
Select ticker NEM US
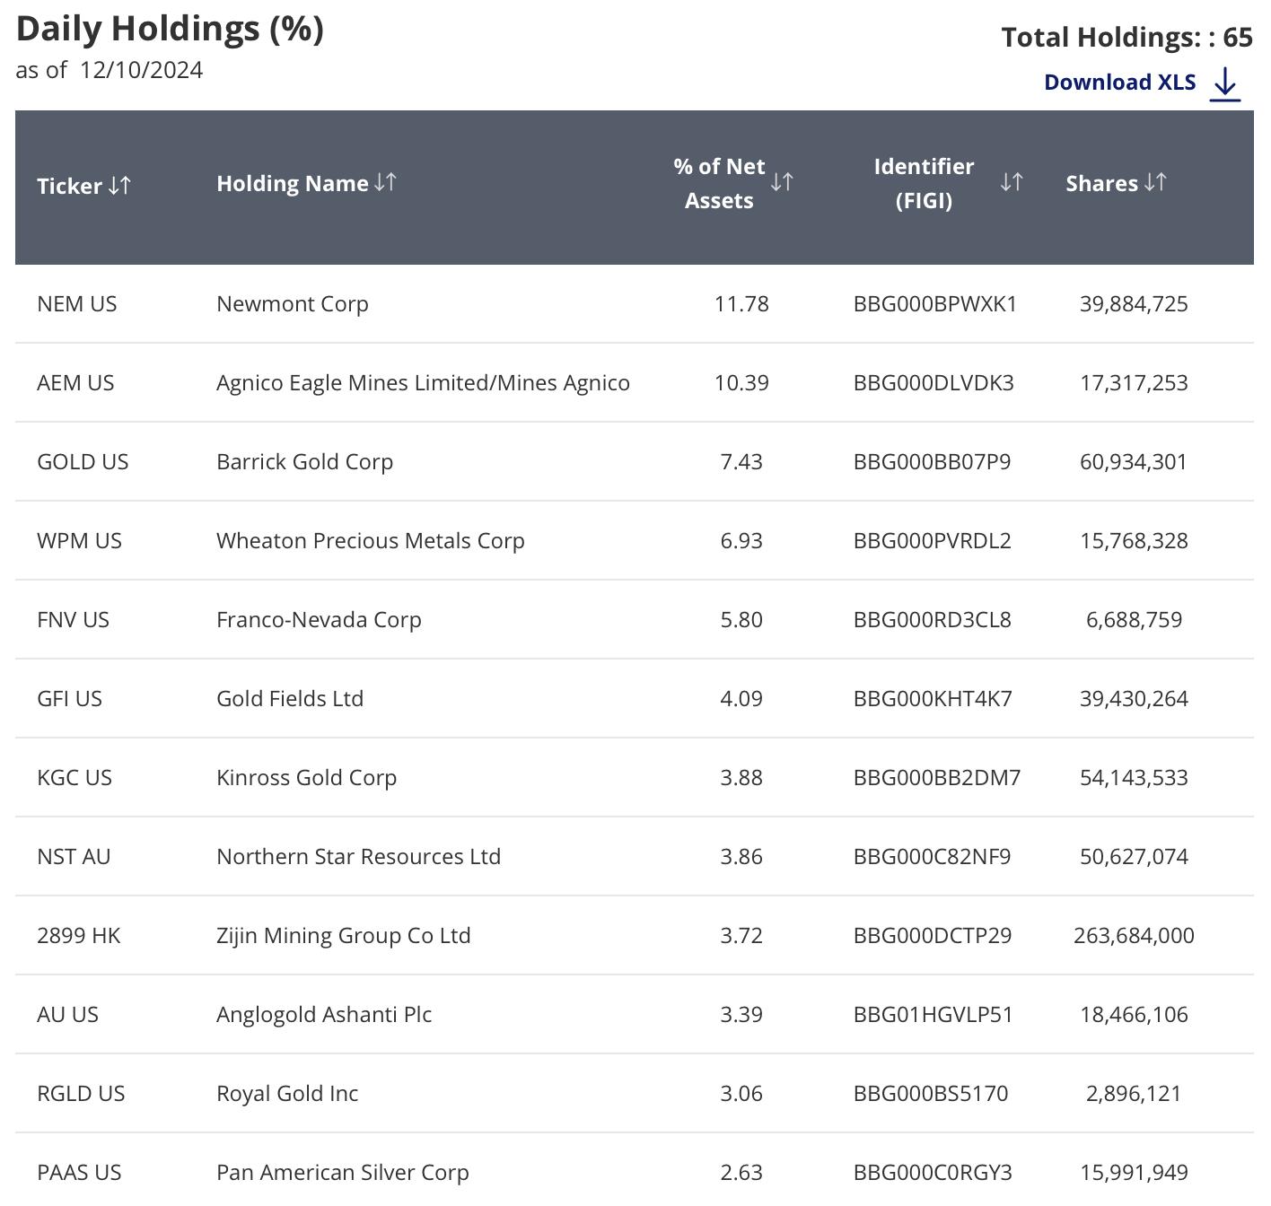click(77, 303)
